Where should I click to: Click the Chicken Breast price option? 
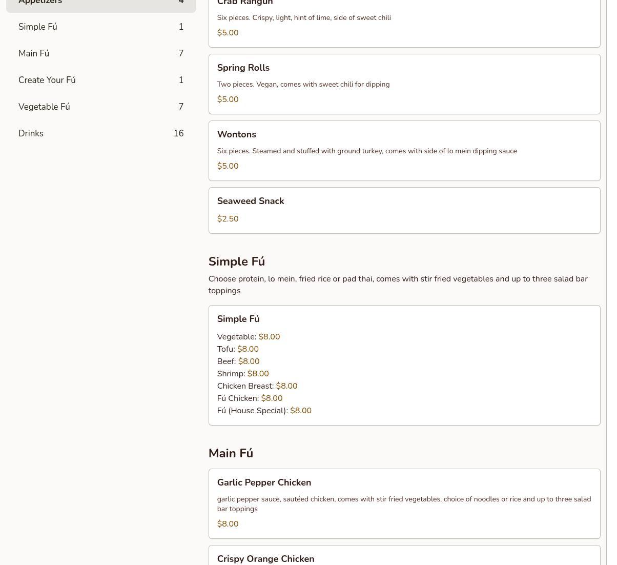286,386
